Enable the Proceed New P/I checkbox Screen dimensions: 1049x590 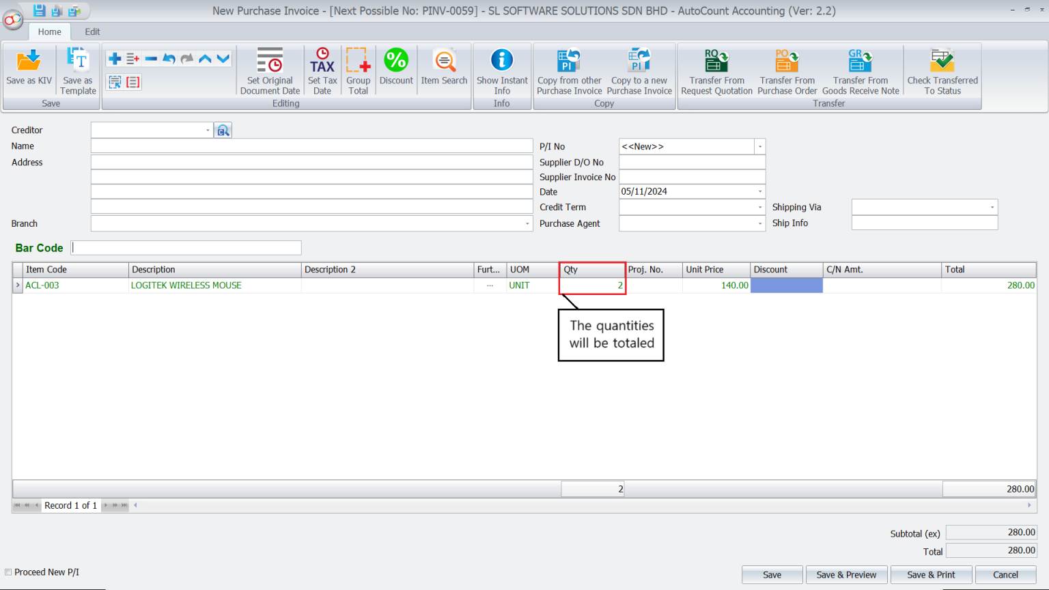click(8, 572)
